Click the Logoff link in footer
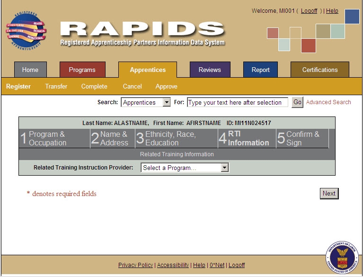 [x=237, y=265]
